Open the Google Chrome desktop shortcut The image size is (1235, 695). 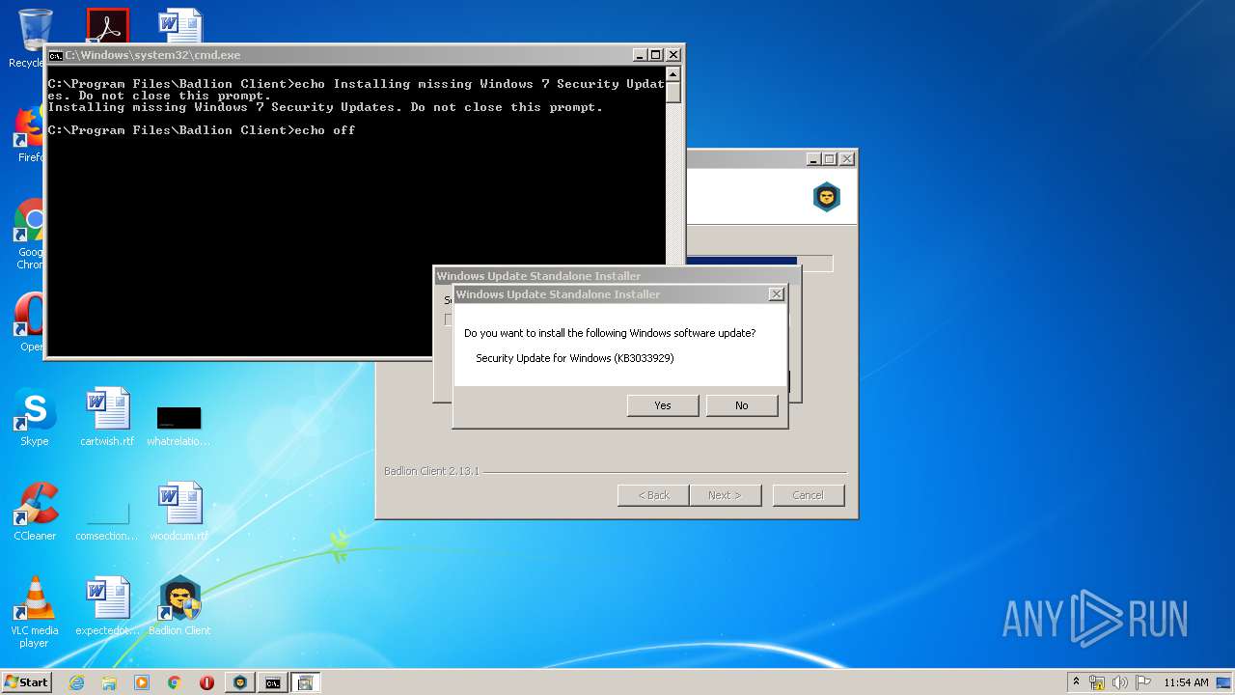(x=31, y=235)
